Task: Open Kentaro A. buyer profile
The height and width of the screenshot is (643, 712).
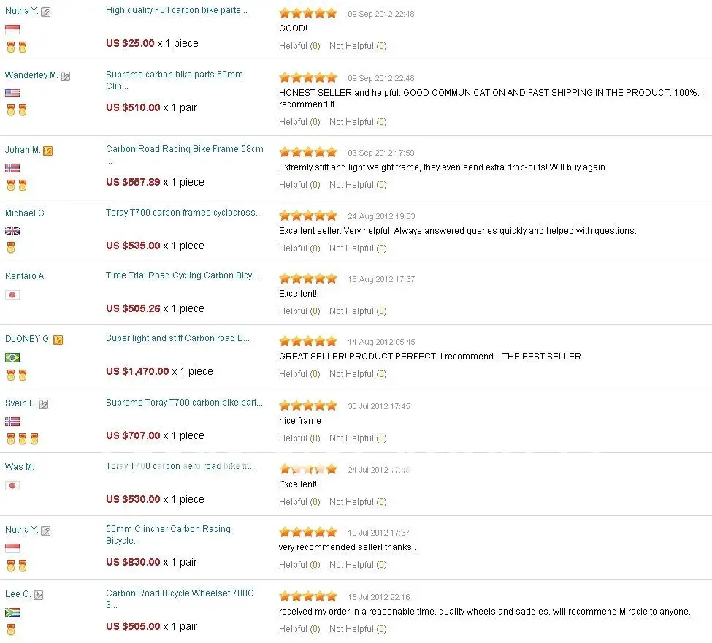Action: pyautogui.click(x=25, y=275)
